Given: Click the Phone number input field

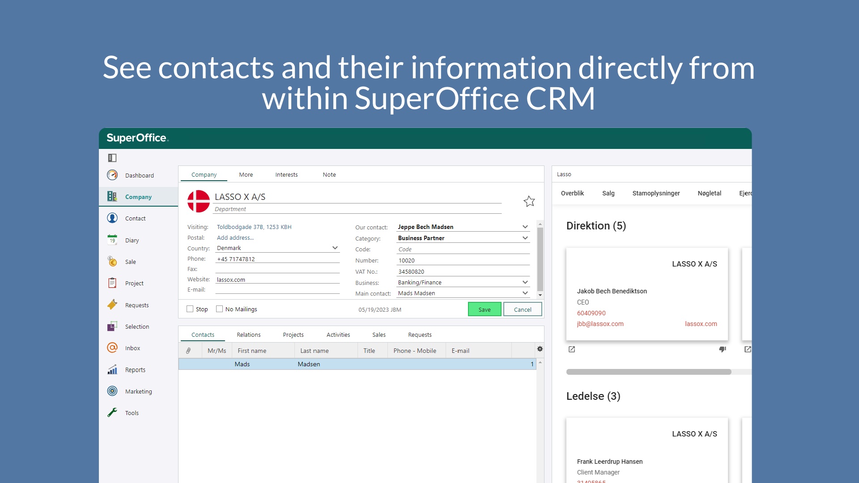Looking at the screenshot, I should pos(277,259).
